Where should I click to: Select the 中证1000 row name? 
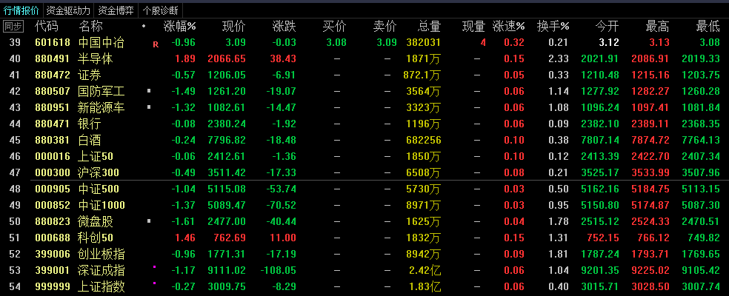(x=101, y=206)
